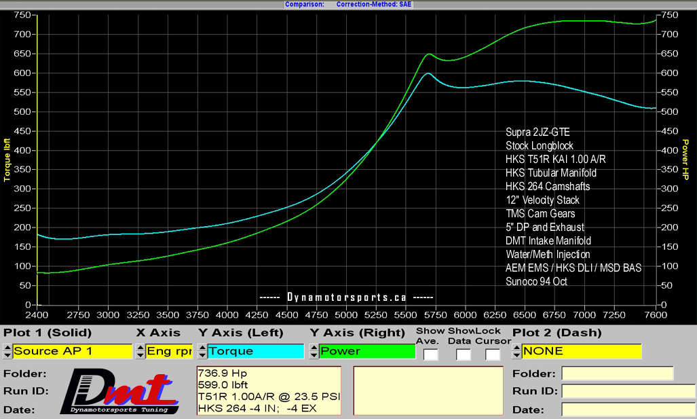Open the cyan Torque left axis selector
Viewport: 697px width, 419px height.
[256, 351]
